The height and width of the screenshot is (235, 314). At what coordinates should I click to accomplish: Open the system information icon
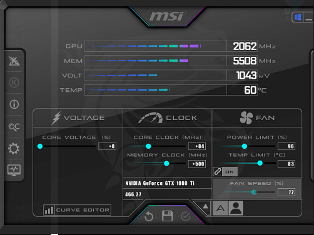14,104
